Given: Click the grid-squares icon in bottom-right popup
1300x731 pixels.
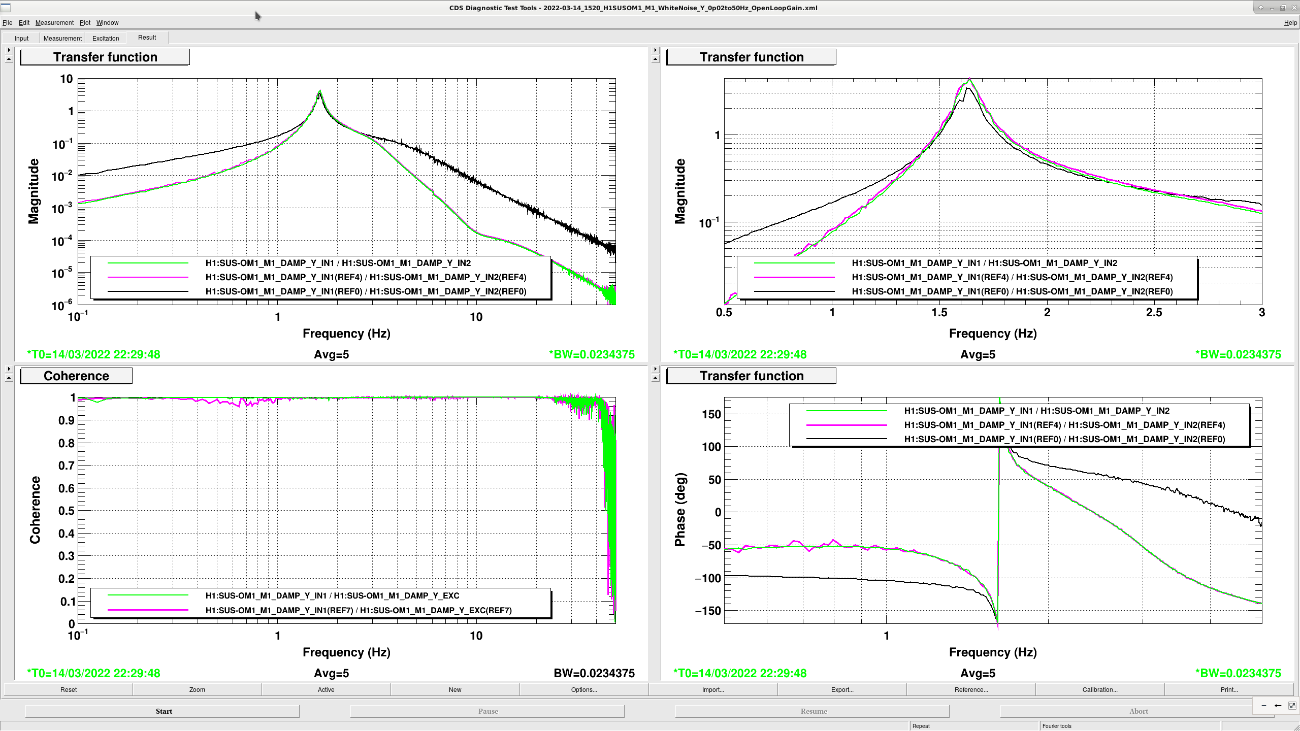Looking at the screenshot, I should pos(1292,706).
